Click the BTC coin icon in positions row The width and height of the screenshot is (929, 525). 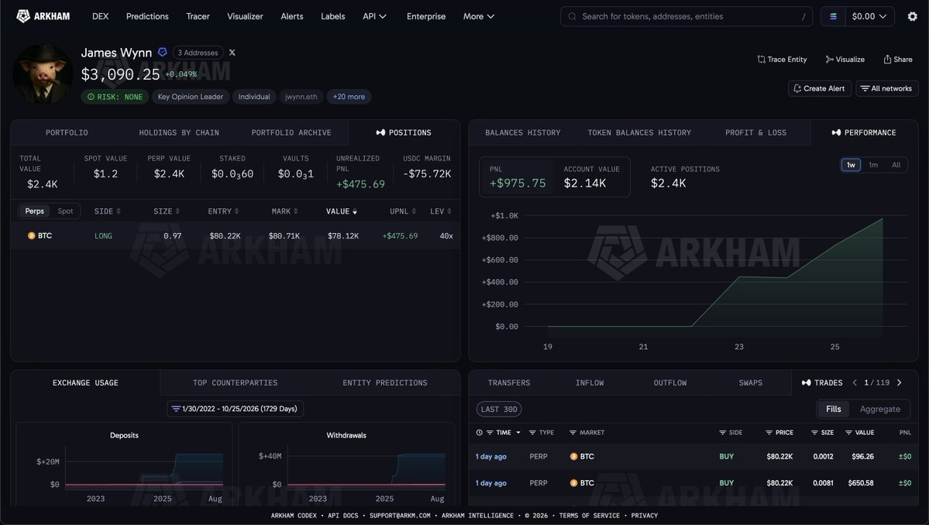[x=32, y=235]
